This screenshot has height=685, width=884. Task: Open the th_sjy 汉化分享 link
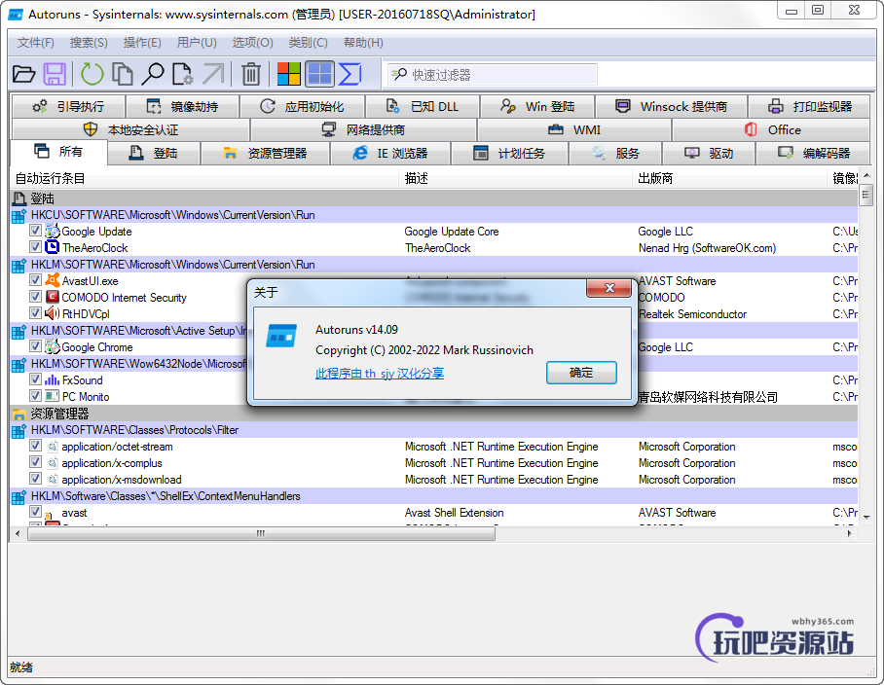coord(380,373)
